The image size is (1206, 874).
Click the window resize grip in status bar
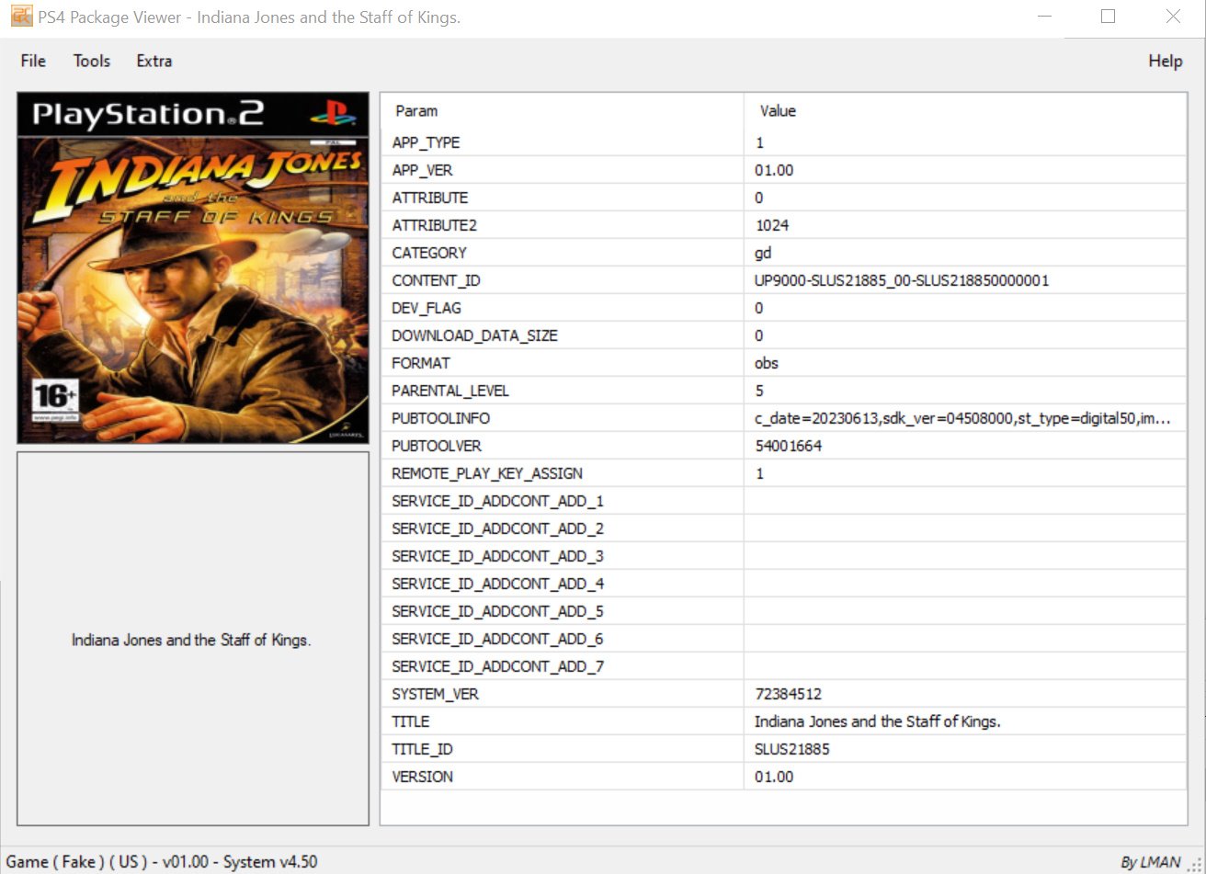pos(1196,864)
